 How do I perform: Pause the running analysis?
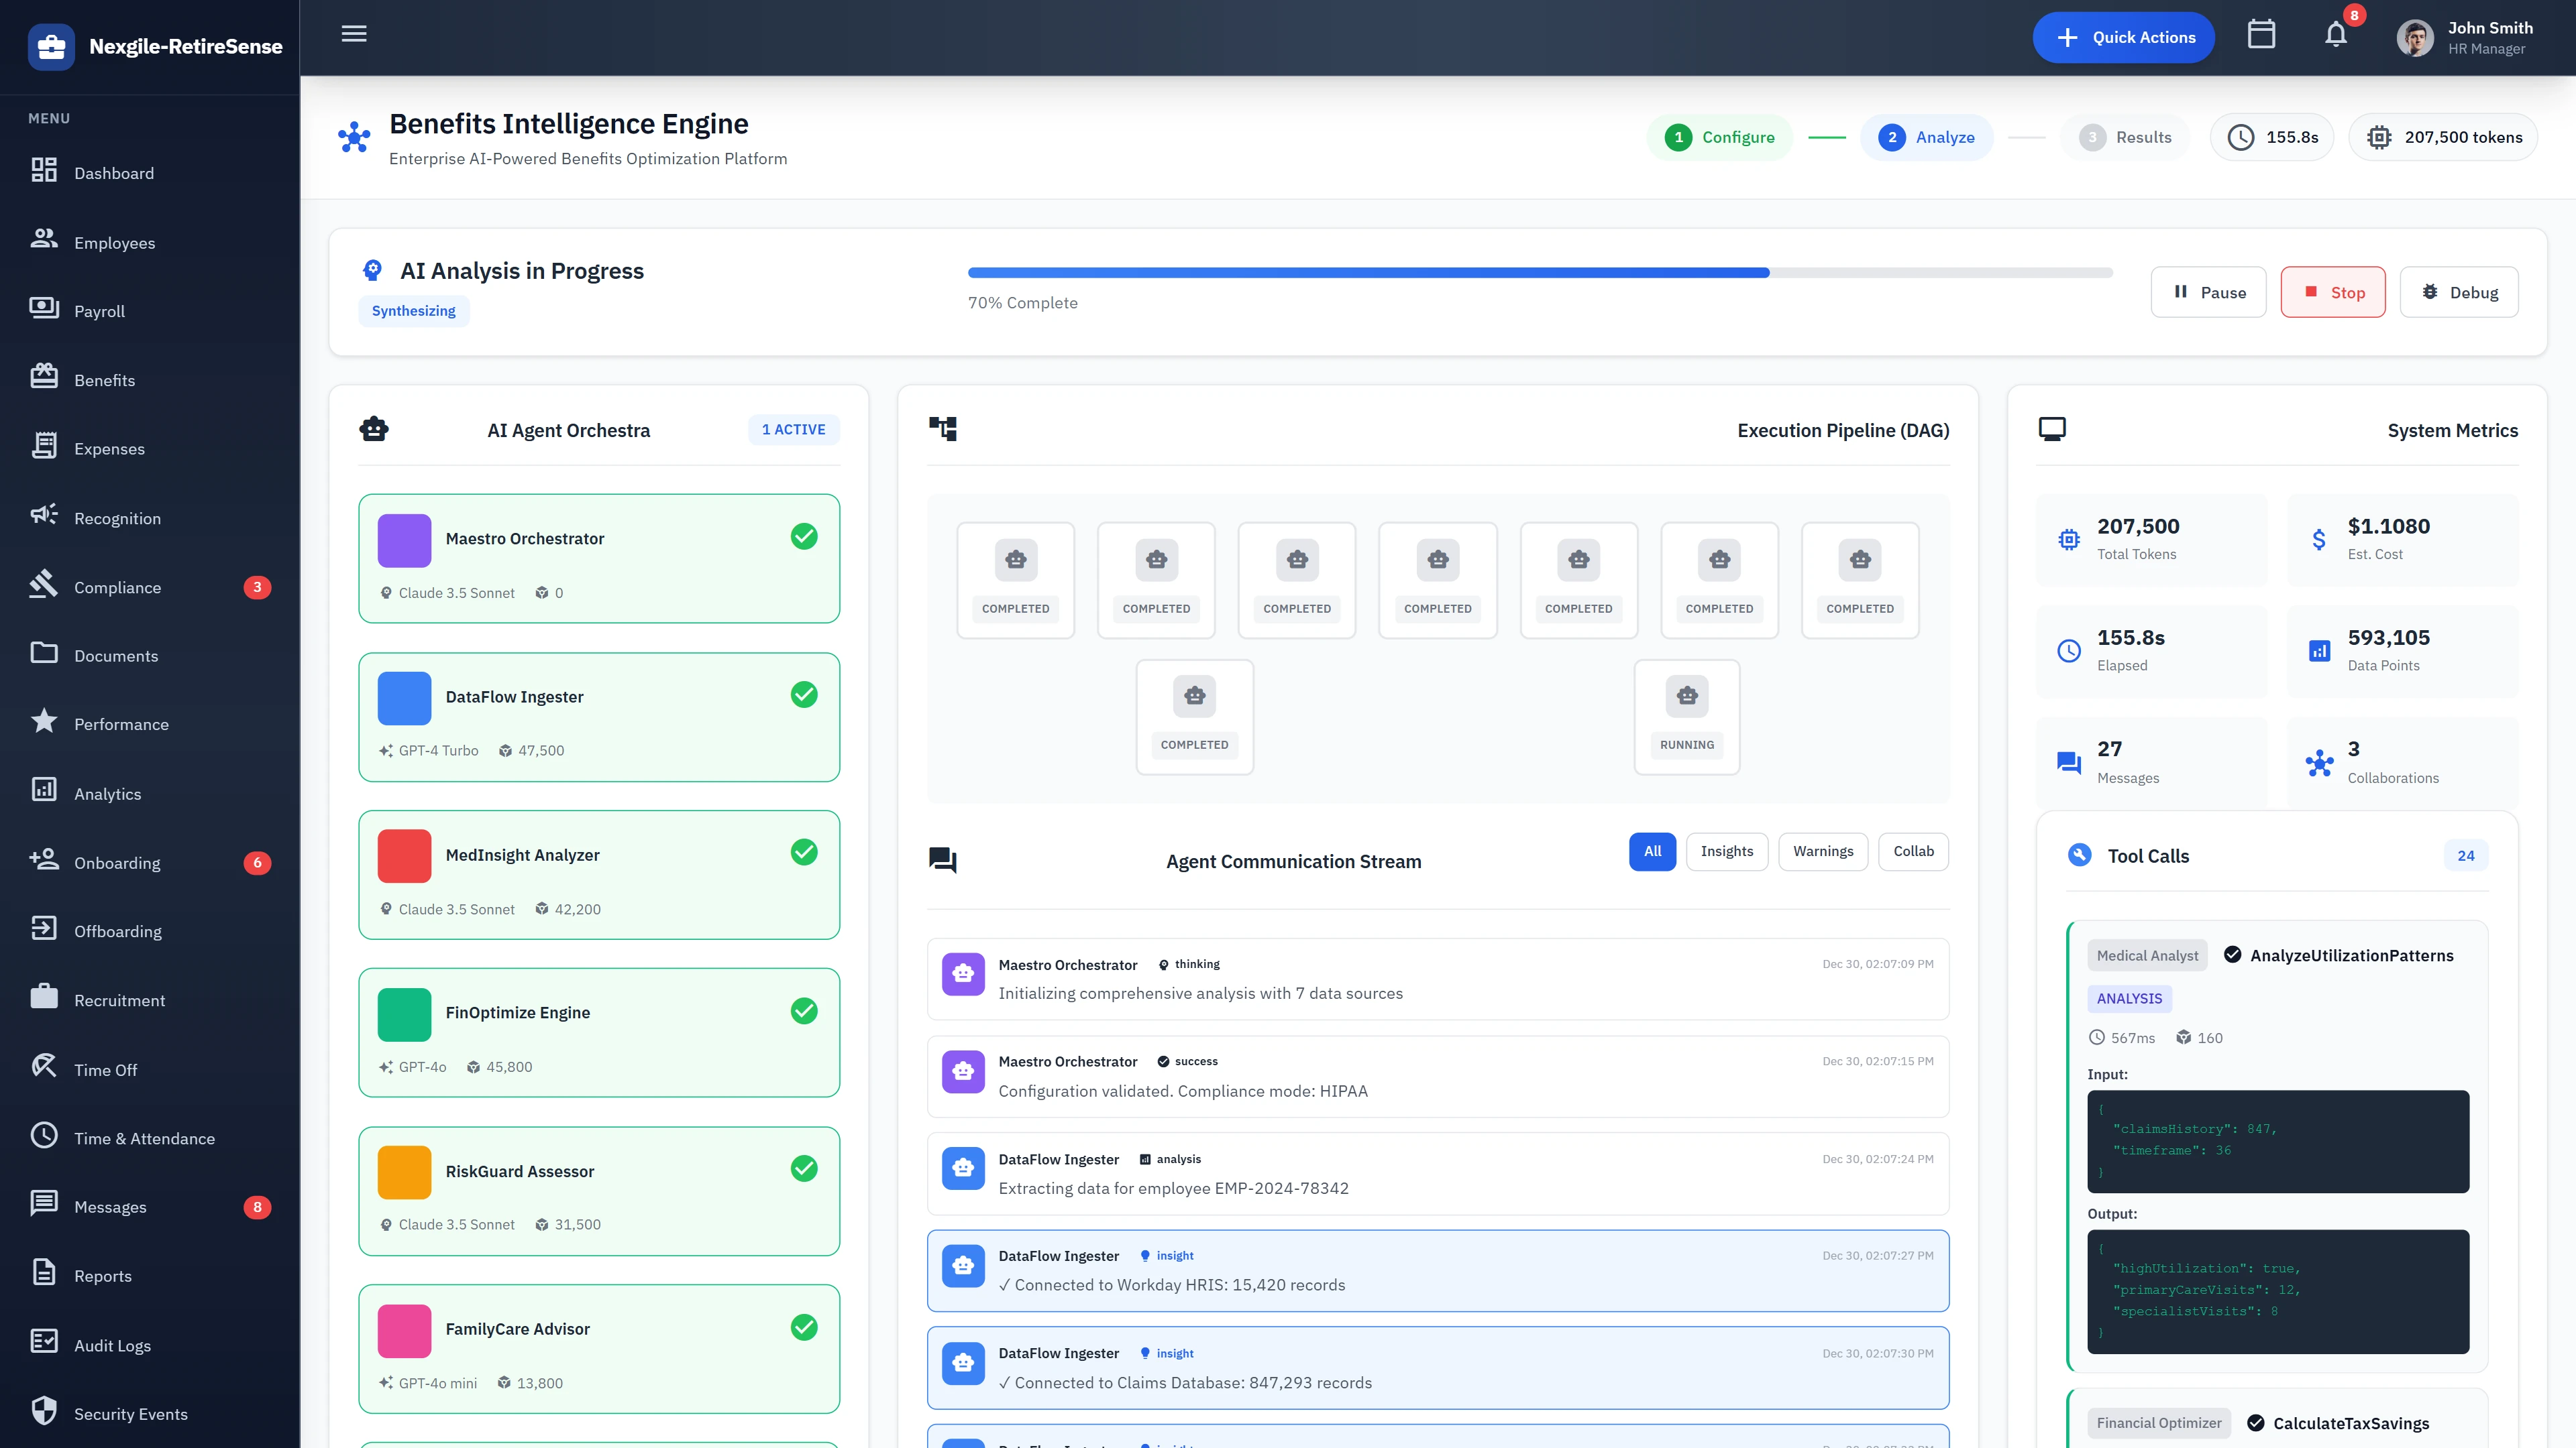2209,292
